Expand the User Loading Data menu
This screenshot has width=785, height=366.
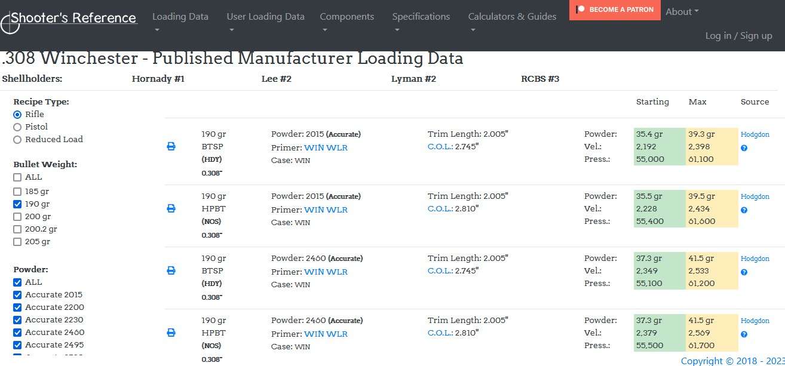[265, 22]
